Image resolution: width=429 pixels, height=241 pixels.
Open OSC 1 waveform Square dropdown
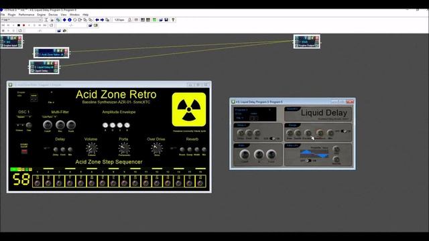[x=24, y=117]
